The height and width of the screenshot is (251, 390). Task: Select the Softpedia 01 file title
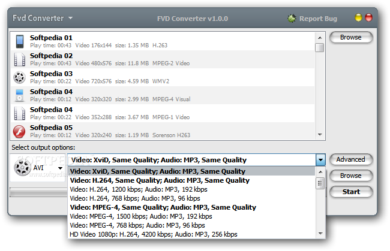tap(51, 38)
